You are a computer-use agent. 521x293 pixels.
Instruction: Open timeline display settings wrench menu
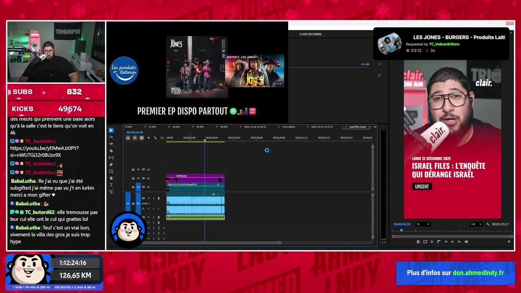155,138
